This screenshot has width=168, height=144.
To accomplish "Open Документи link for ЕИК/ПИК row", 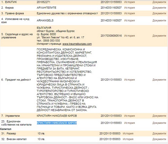I will click(159, 2).
